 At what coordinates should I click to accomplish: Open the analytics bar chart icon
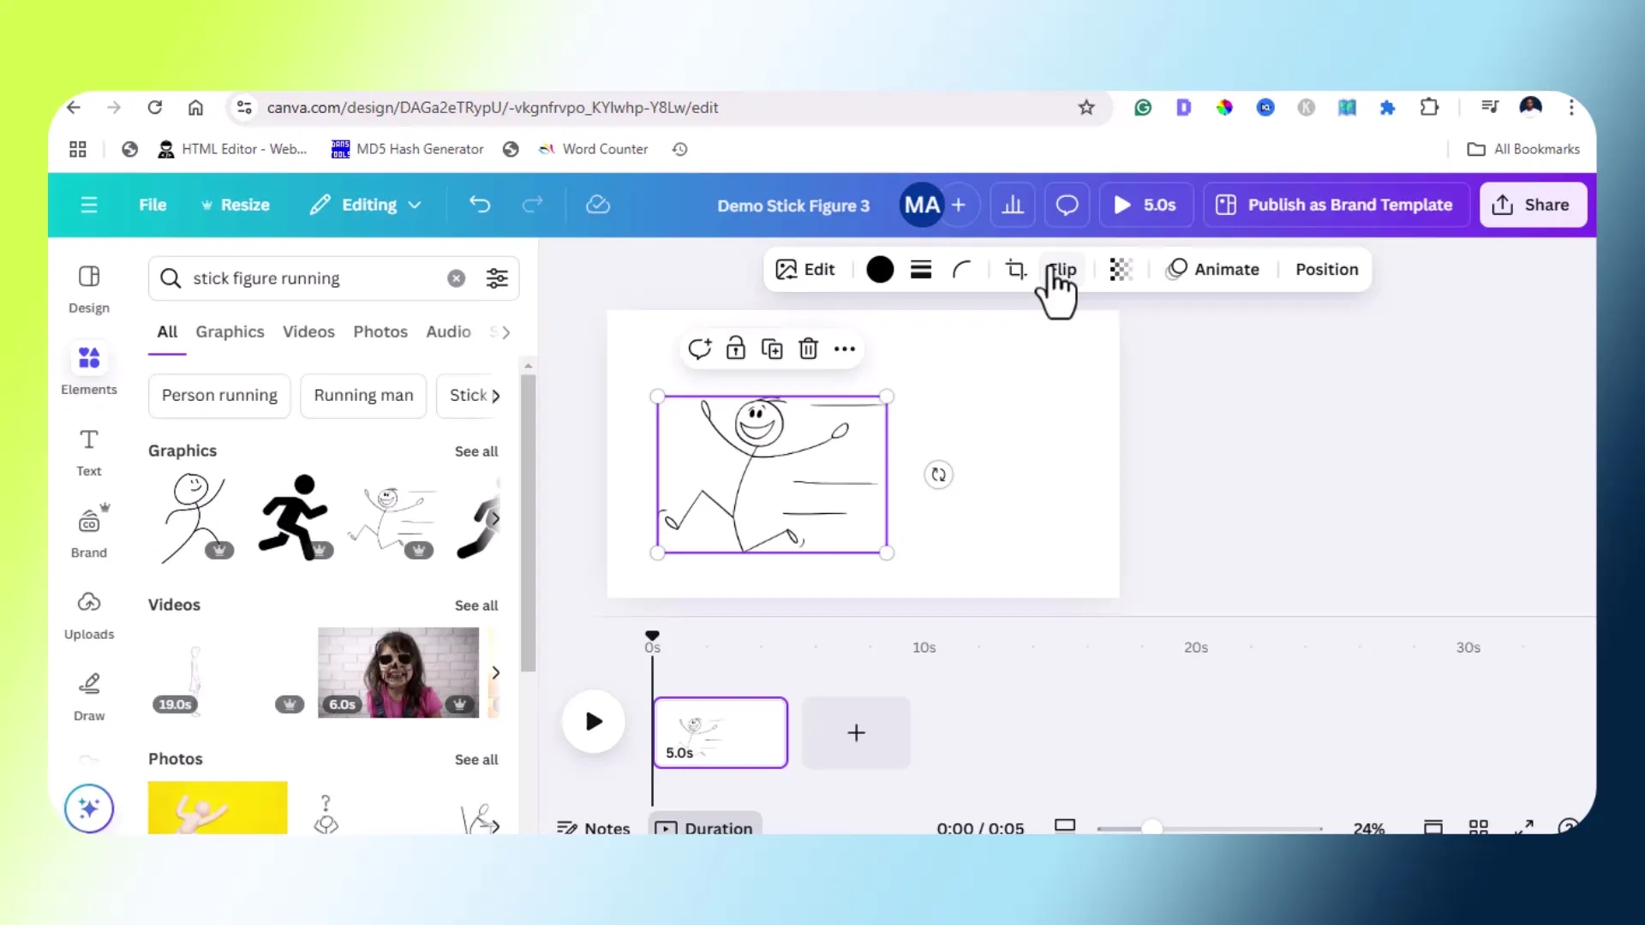point(1013,205)
